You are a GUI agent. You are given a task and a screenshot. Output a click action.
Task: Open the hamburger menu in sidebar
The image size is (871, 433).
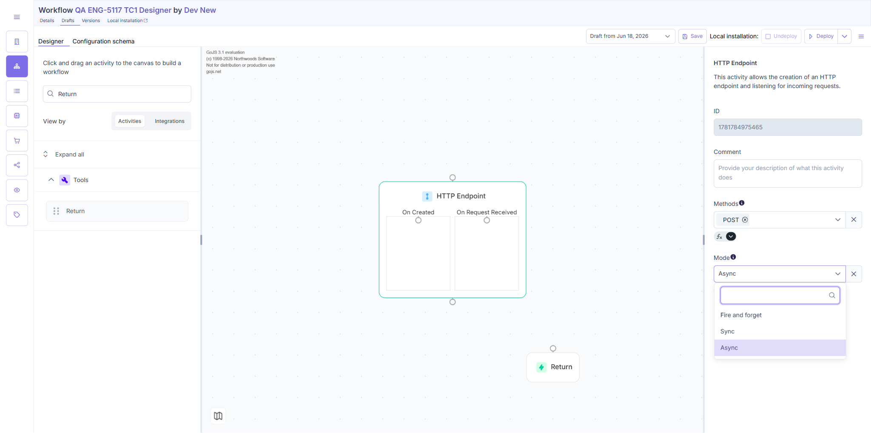click(17, 17)
